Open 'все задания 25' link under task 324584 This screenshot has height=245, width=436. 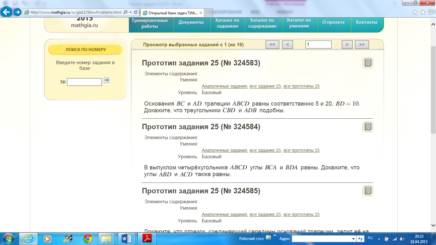265,151
